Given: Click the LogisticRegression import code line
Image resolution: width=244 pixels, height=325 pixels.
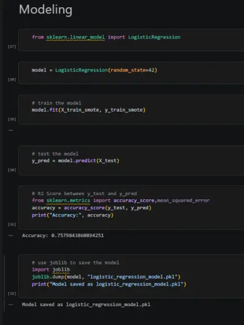Looking at the screenshot, I should coord(106,37).
